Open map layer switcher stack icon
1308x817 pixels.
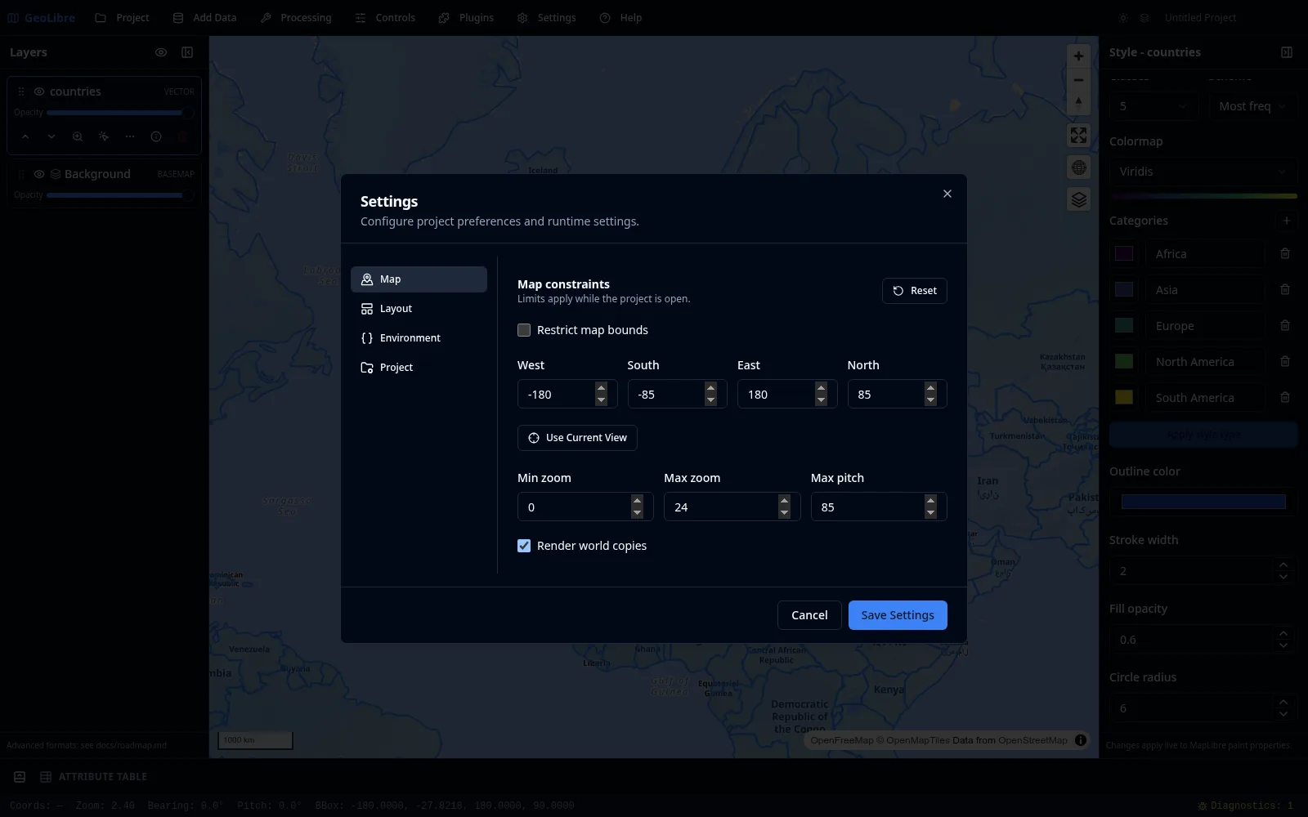click(1079, 199)
